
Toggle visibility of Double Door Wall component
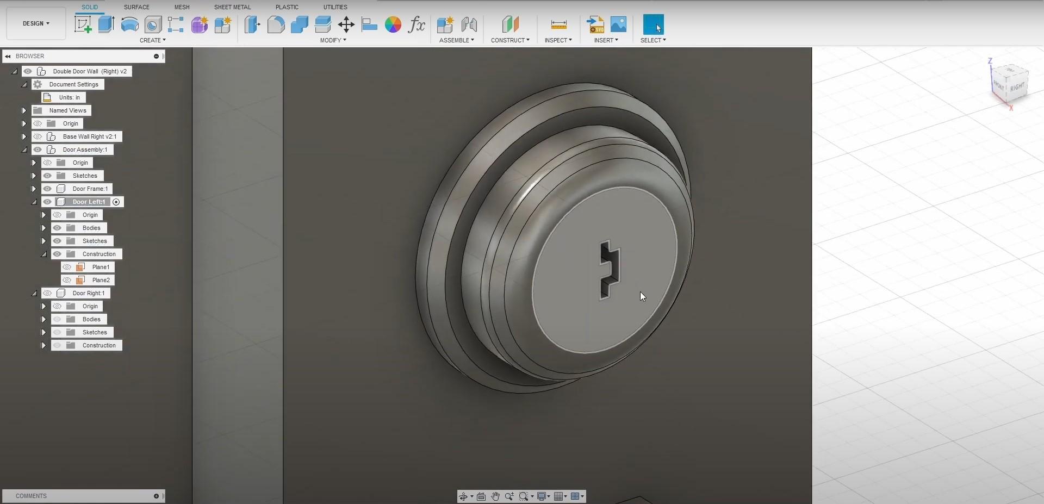[x=28, y=71]
